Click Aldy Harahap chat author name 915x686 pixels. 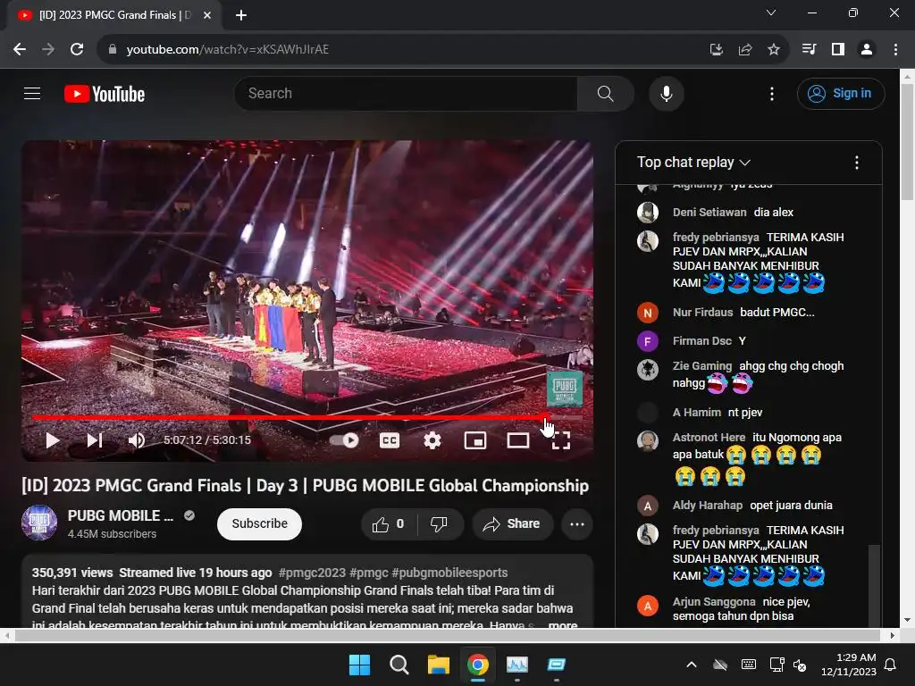click(x=708, y=506)
